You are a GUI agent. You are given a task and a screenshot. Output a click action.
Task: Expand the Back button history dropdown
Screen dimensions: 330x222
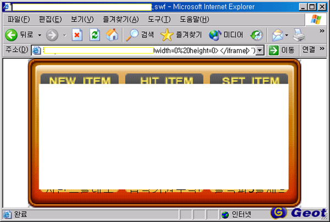tap(40, 35)
